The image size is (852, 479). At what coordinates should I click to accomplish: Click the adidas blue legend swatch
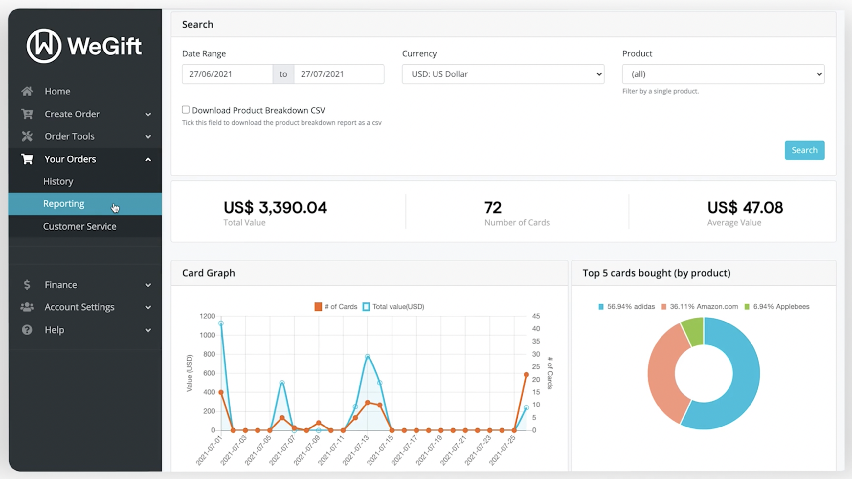click(x=601, y=307)
